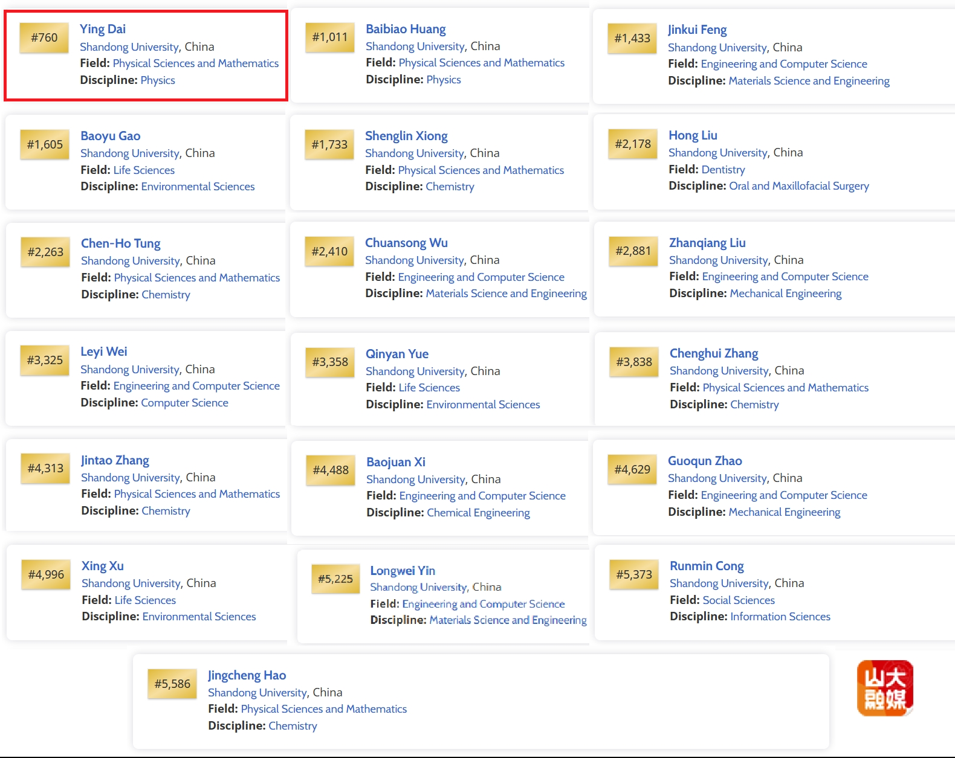Open Runmin Cong's profile link
The height and width of the screenshot is (758, 955).
click(x=707, y=566)
